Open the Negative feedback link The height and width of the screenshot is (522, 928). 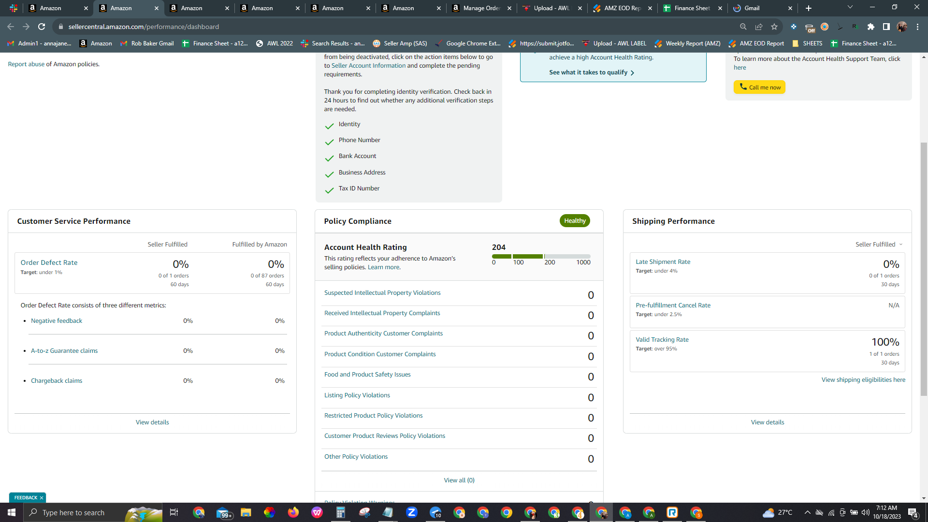(x=57, y=321)
